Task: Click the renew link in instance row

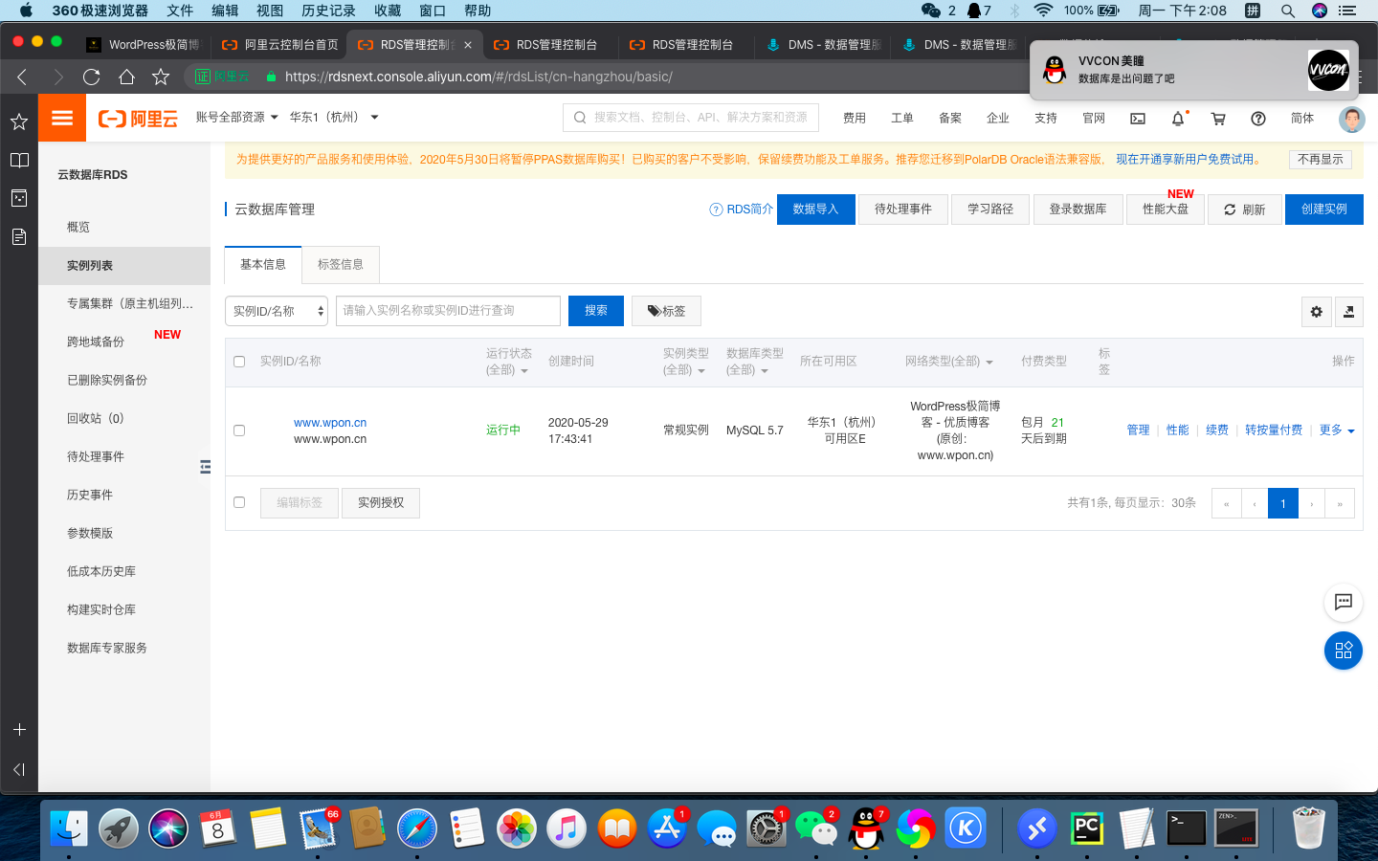Action: [x=1217, y=430]
